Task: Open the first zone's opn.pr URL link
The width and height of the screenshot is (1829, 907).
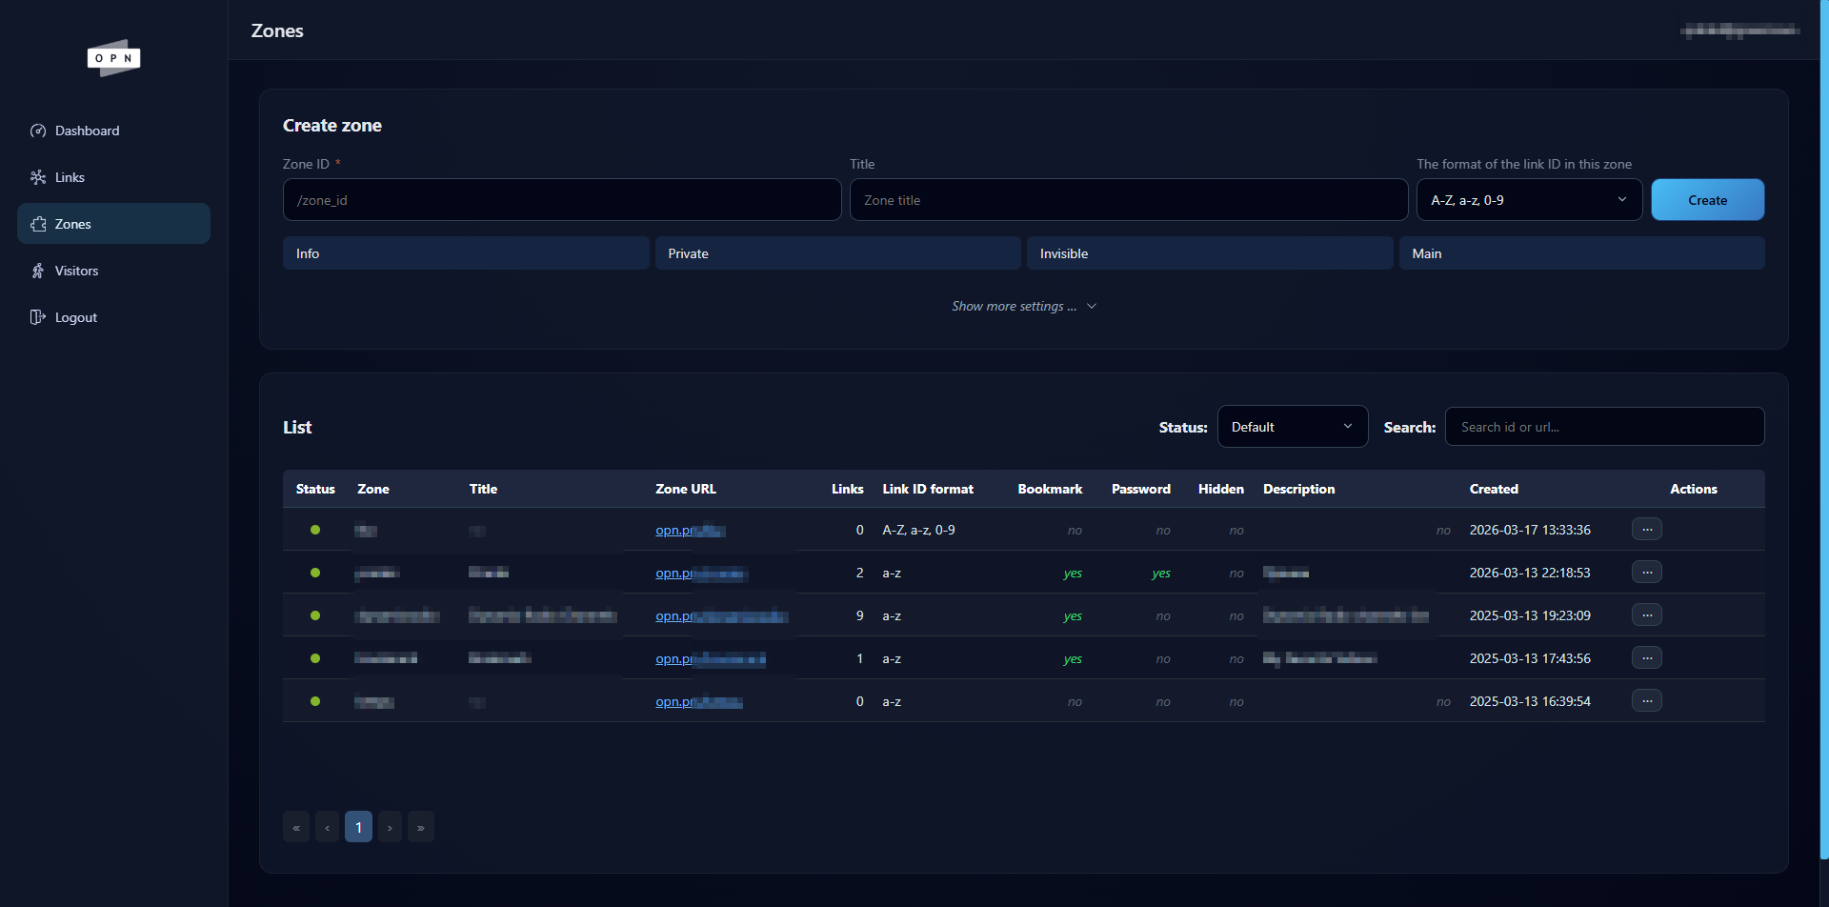Action: pyautogui.click(x=689, y=530)
